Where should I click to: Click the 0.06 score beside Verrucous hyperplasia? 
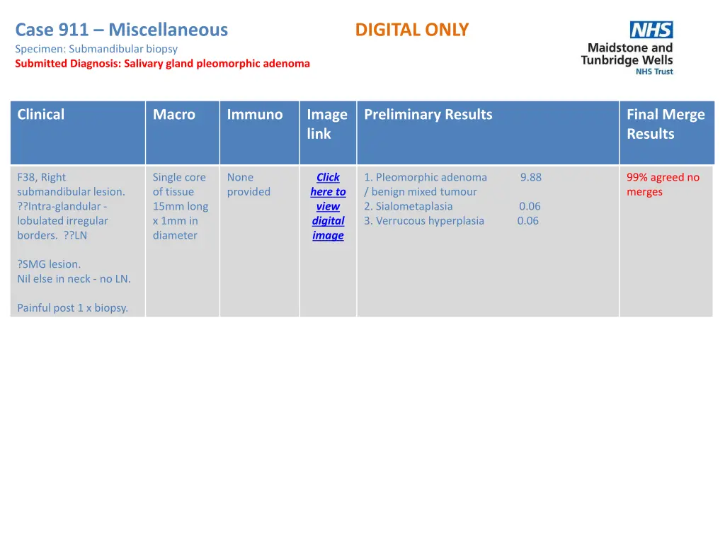click(x=528, y=221)
